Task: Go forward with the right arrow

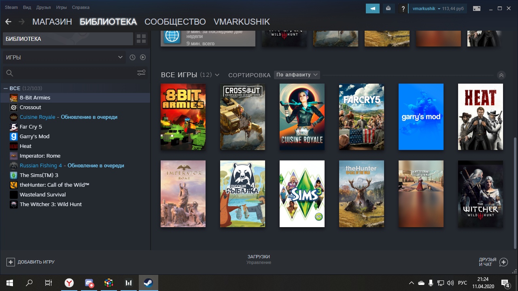Action: pyautogui.click(x=21, y=22)
